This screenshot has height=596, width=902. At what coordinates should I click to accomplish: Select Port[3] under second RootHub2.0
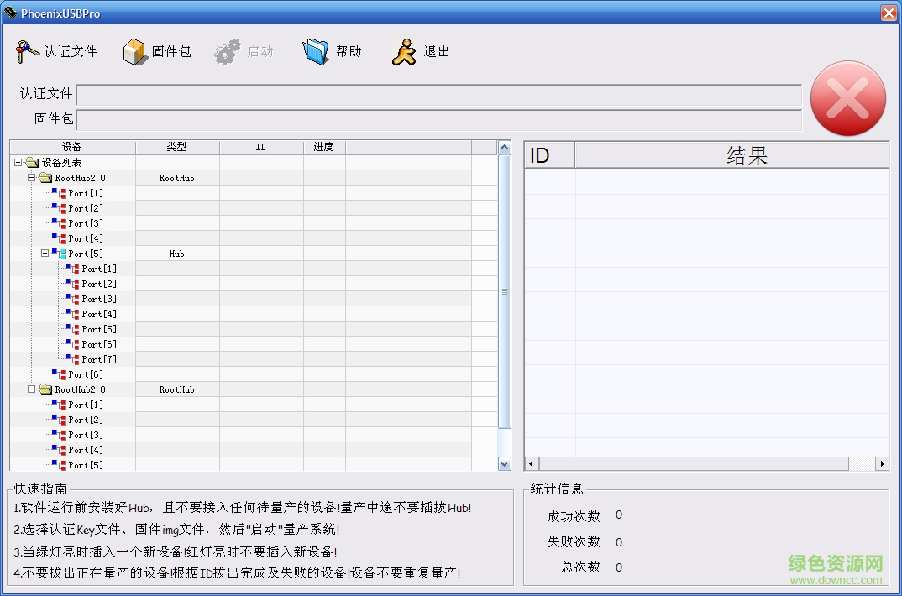tap(85, 434)
